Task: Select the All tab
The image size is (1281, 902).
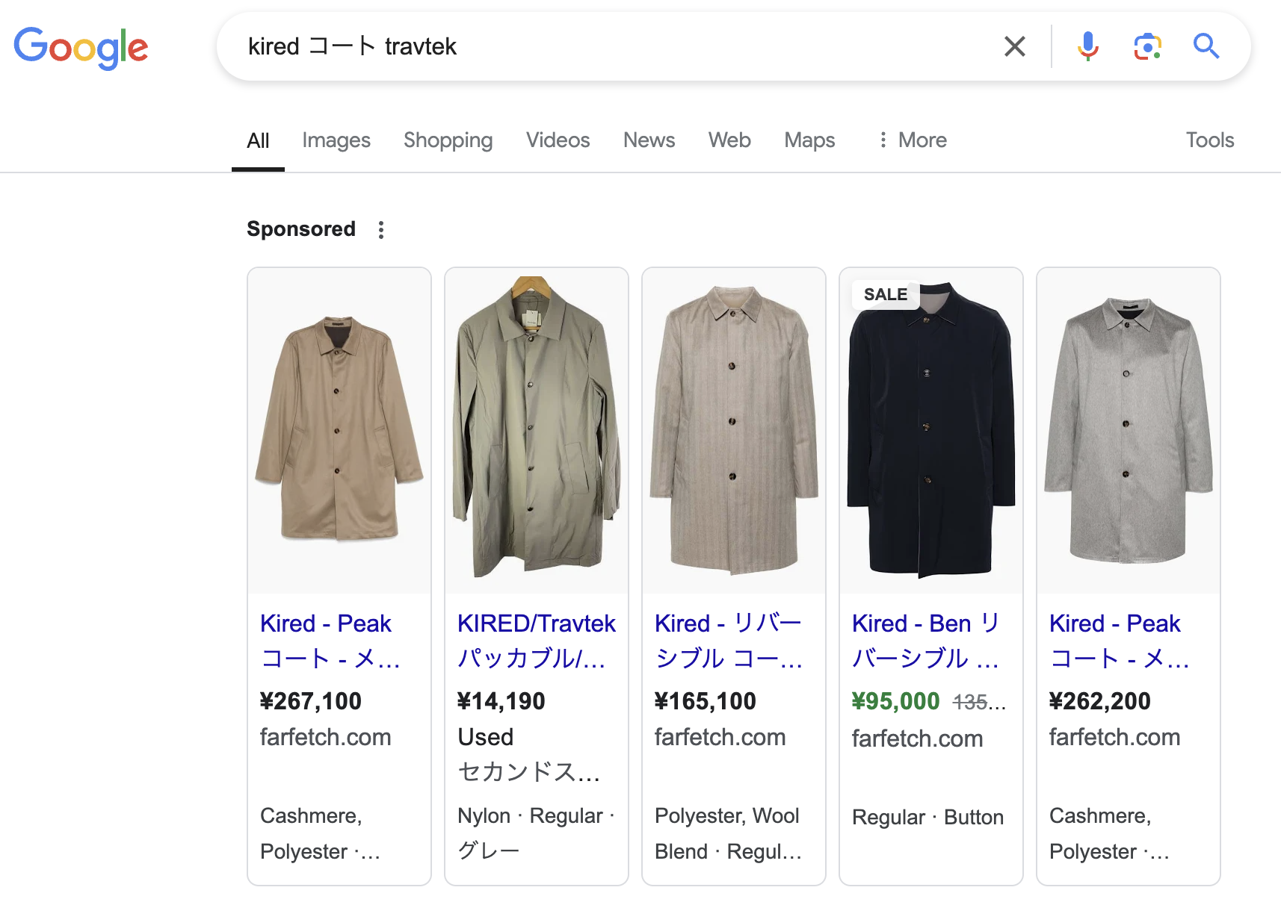Action: point(258,140)
